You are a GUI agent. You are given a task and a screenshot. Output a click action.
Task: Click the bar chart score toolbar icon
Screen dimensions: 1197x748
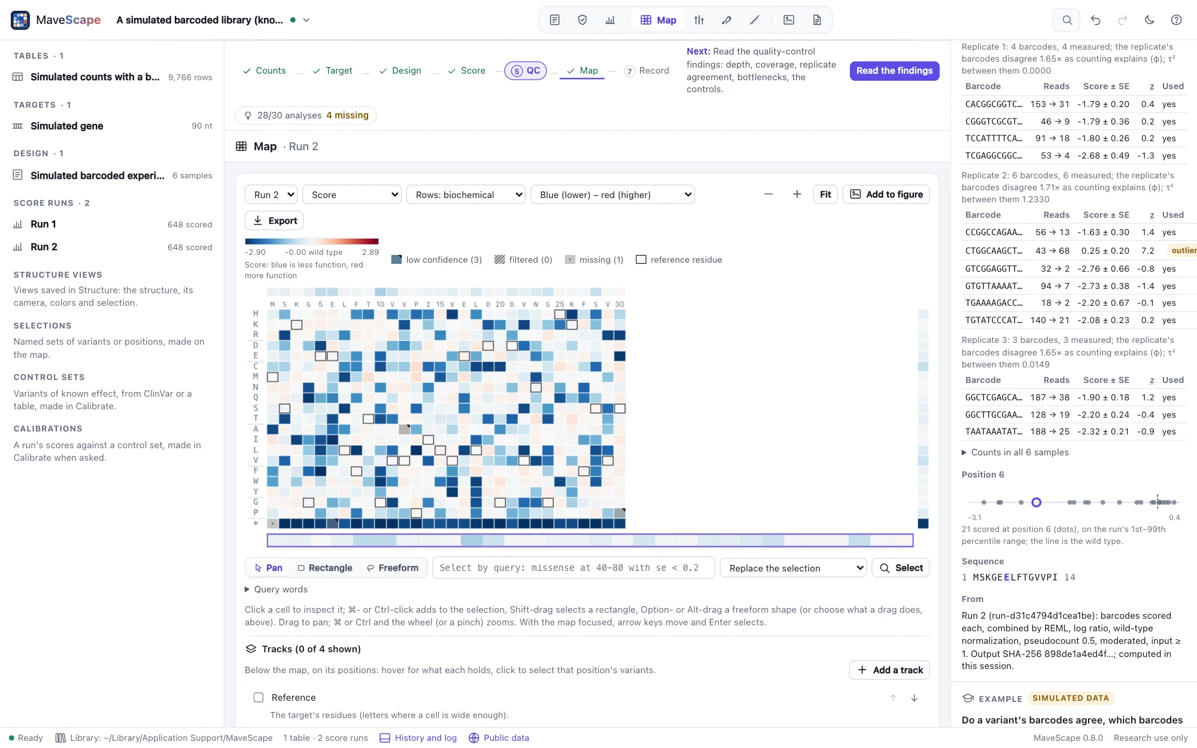click(610, 20)
